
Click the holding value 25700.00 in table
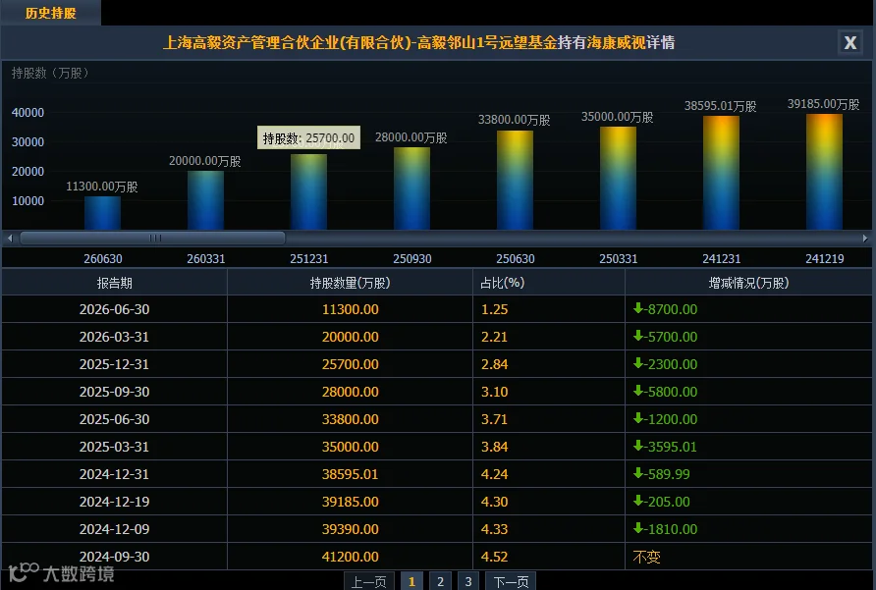[x=351, y=364]
